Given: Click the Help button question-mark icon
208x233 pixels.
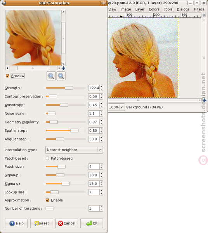Looking at the screenshot, I should pyautogui.click(x=12, y=223).
